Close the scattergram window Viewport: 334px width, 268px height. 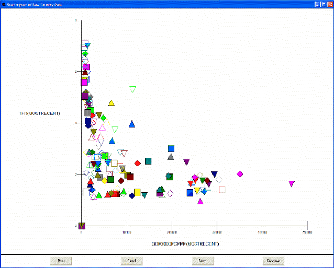coord(329,4)
